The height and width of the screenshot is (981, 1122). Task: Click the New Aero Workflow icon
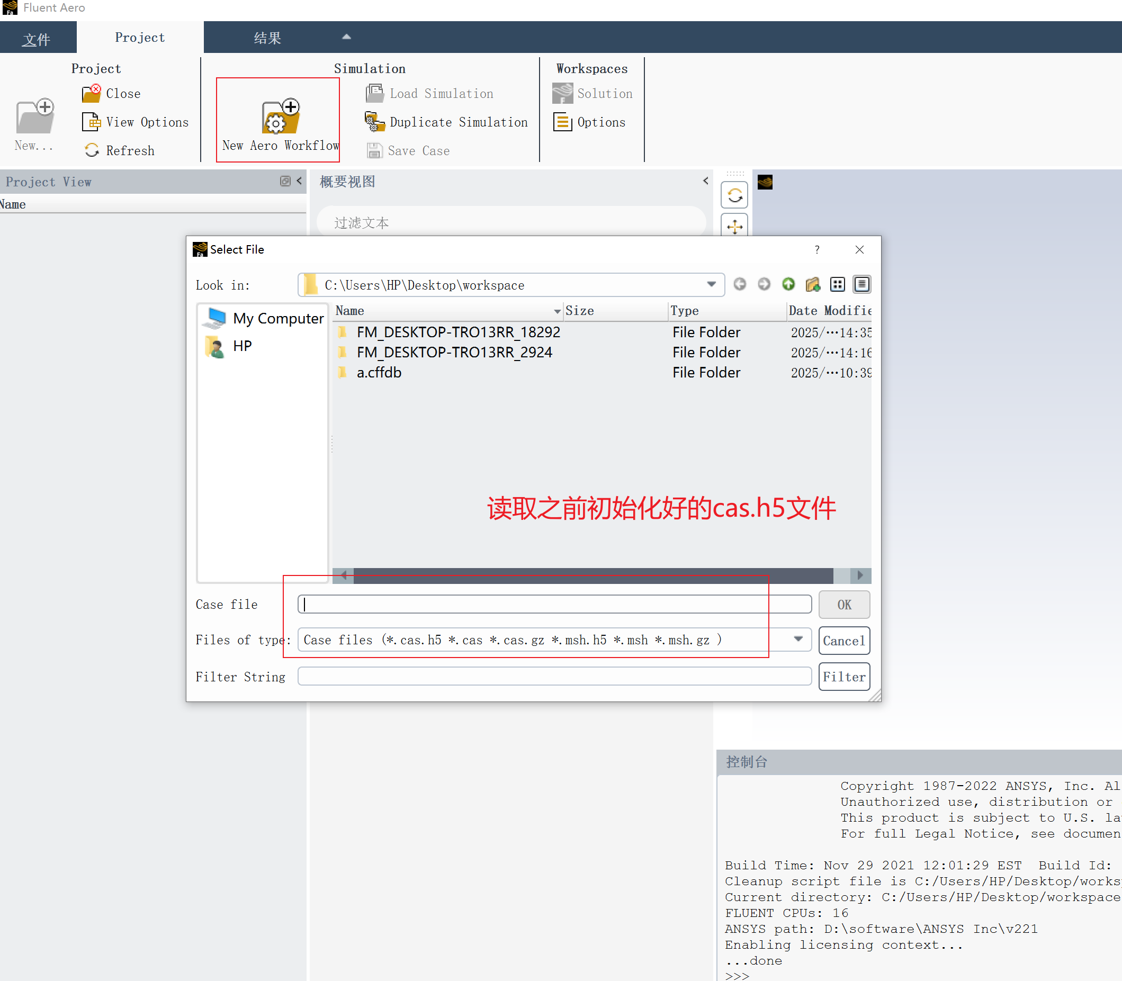coord(280,116)
